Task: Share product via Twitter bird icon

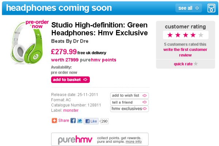Action: [x=80, y=121]
